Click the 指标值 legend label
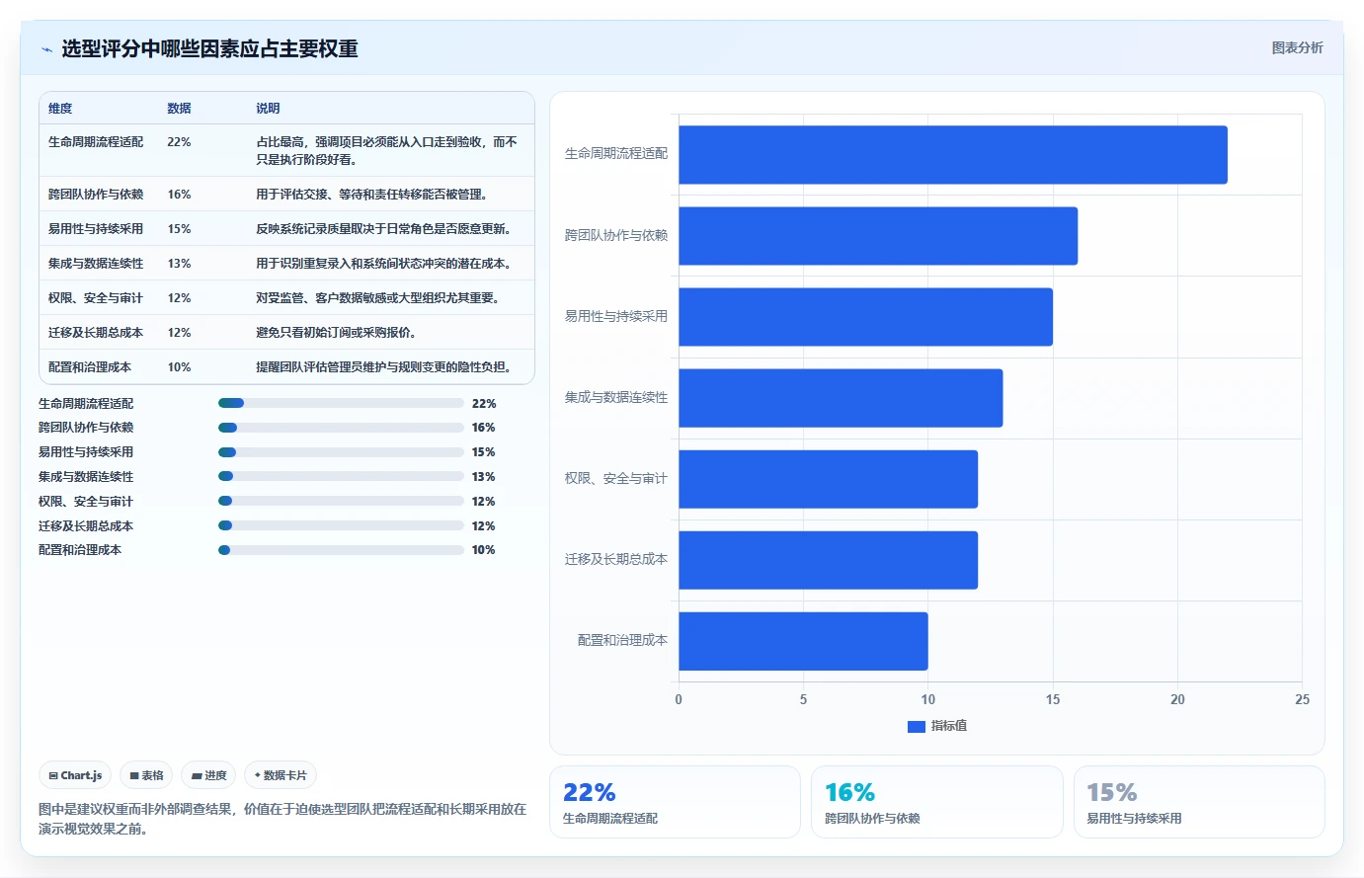This screenshot has width=1364, height=878. click(x=949, y=726)
